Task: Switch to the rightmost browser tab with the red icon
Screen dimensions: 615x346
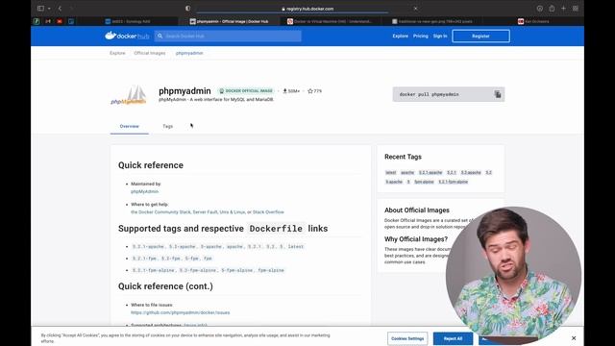Action: [533, 21]
